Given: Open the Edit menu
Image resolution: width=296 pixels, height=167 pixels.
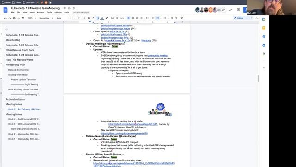Looking at the screenshot, I should coord(18,13).
